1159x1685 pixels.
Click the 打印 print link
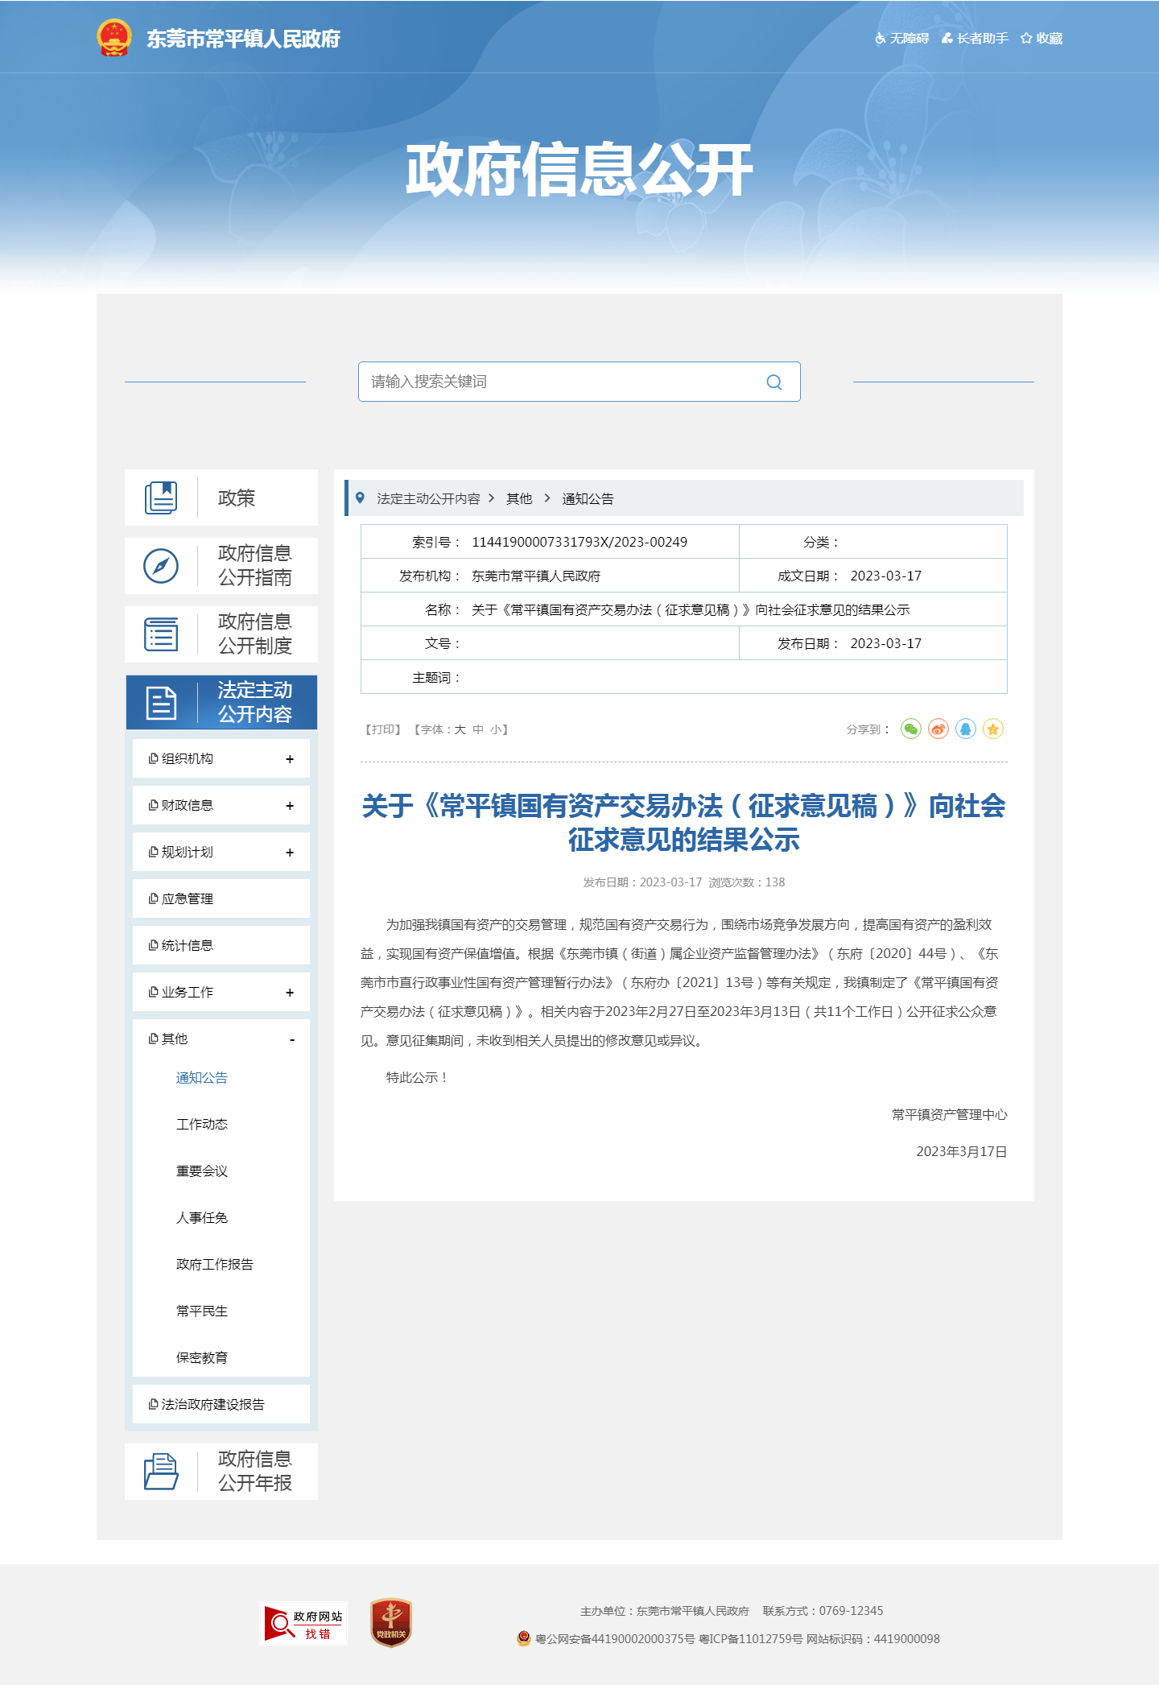(383, 729)
